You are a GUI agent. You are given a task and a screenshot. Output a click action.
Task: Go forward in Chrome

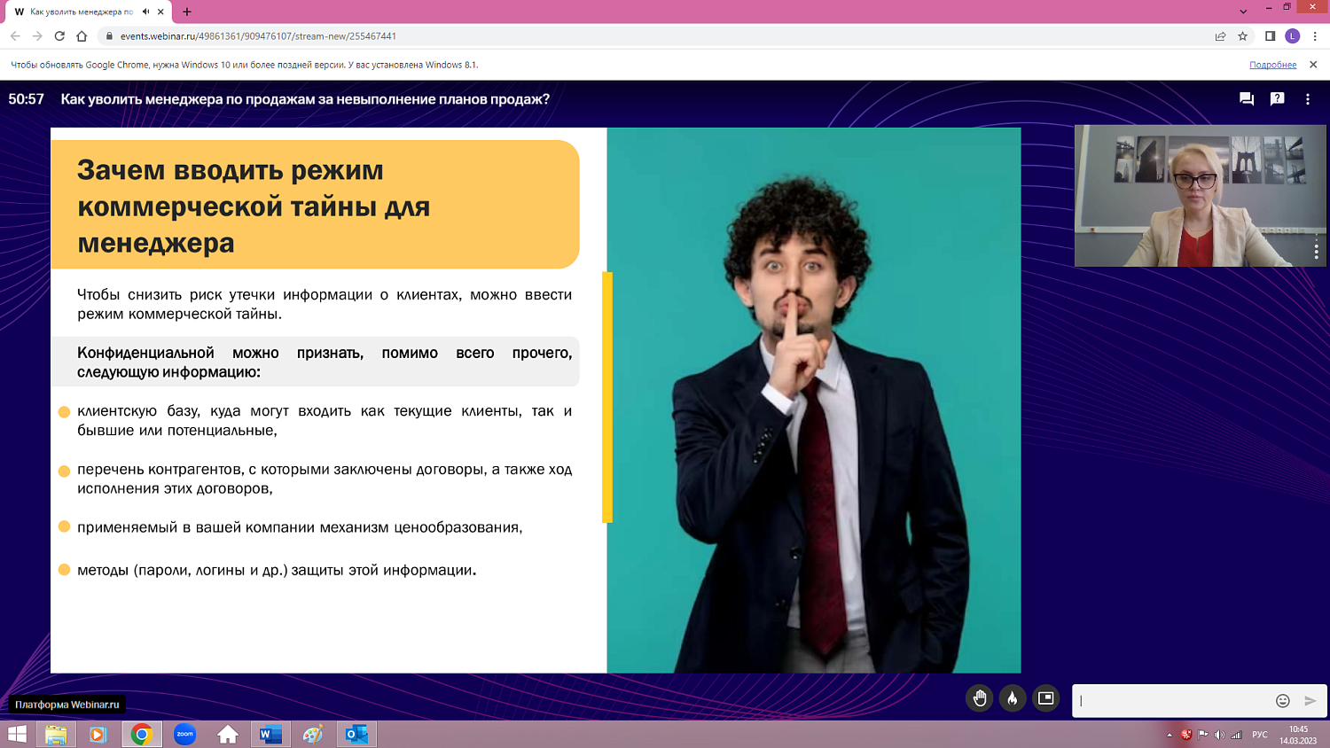(37, 36)
